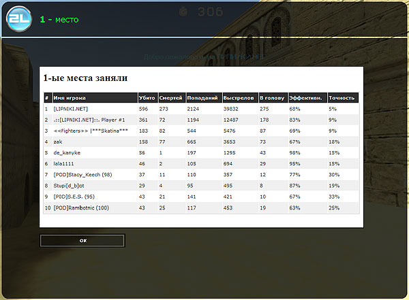
Task: Click player 'lala1111' in the table
Action: [x=64, y=164]
